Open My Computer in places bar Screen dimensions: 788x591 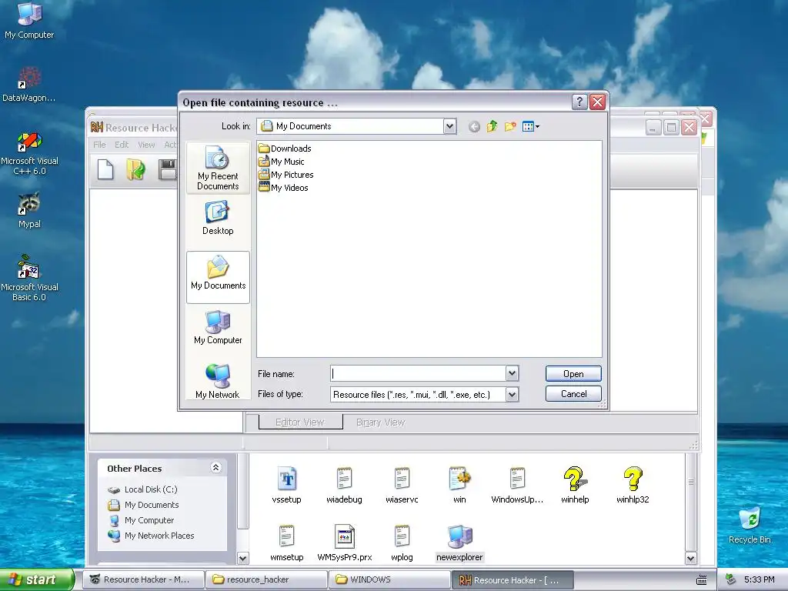click(x=218, y=327)
